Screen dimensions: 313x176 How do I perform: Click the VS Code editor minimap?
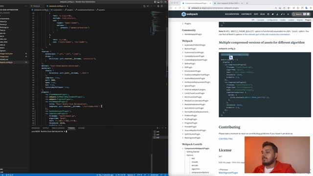coord(158,23)
